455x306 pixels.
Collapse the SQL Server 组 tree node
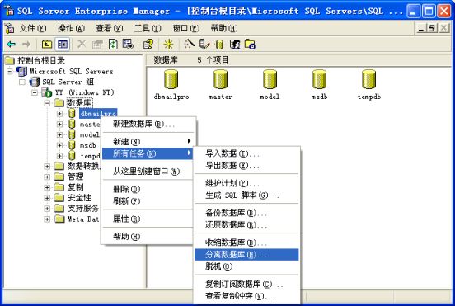click(22, 82)
